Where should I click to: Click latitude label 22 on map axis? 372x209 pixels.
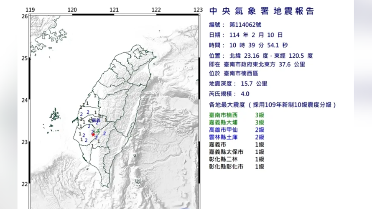point(25,184)
